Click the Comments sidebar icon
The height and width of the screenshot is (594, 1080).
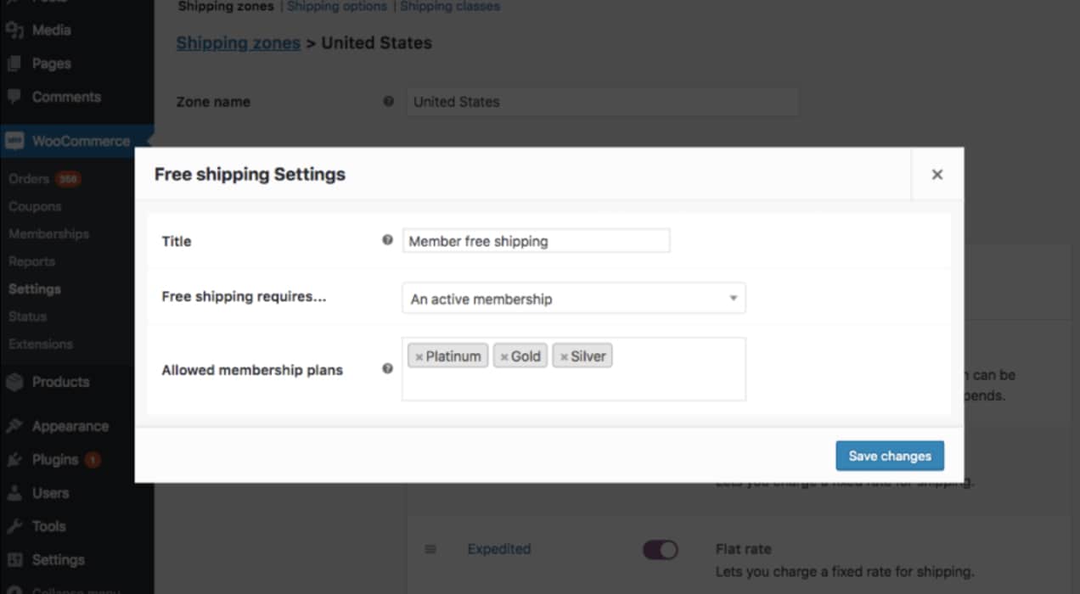pyautogui.click(x=14, y=97)
